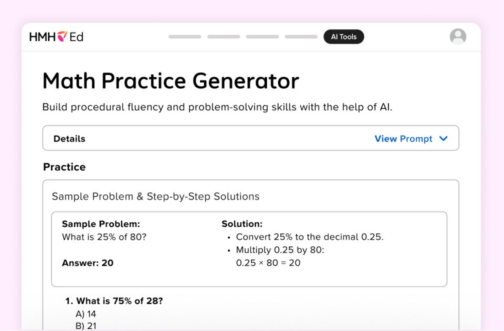504x331 pixels.
Task: Select answer choice A) 14
Action: click(x=86, y=314)
